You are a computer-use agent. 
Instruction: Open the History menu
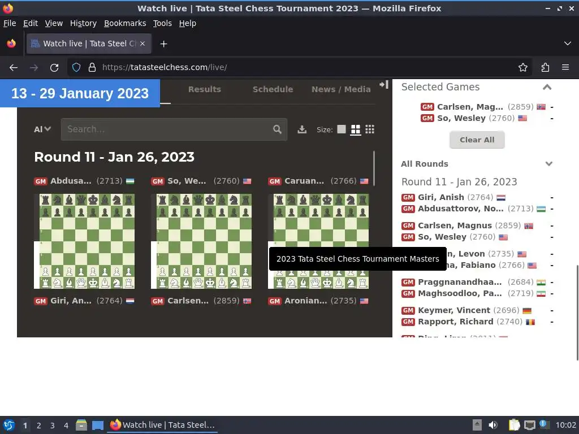click(x=84, y=23)
